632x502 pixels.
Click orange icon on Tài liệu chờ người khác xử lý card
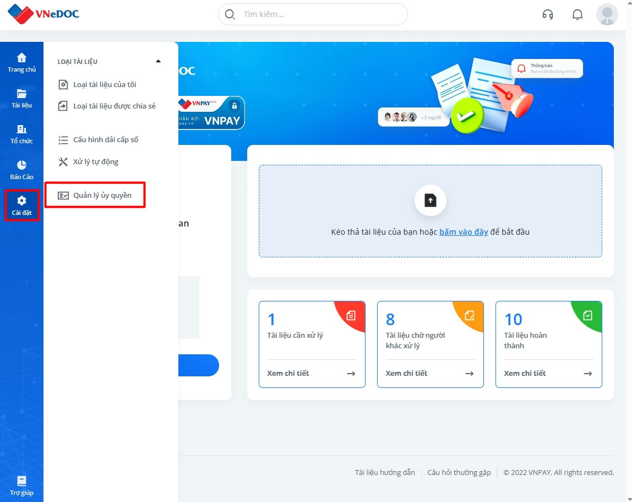point(470,316)
